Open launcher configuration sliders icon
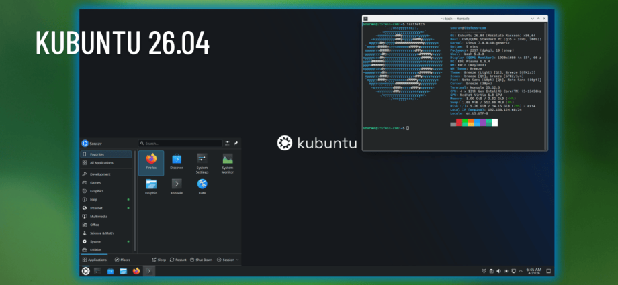 click(x=228, y=144)
